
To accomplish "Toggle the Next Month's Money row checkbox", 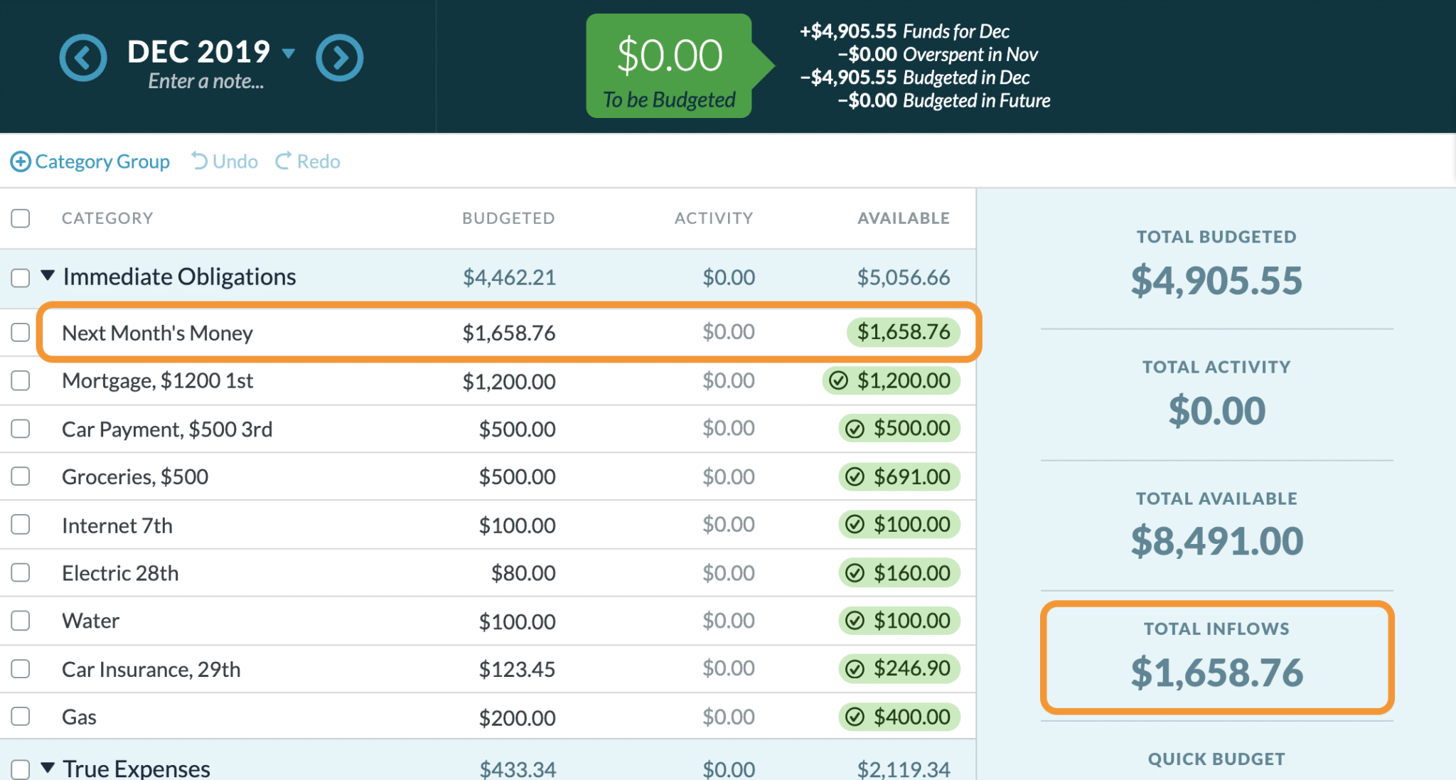I will click(x=20, y=332).
